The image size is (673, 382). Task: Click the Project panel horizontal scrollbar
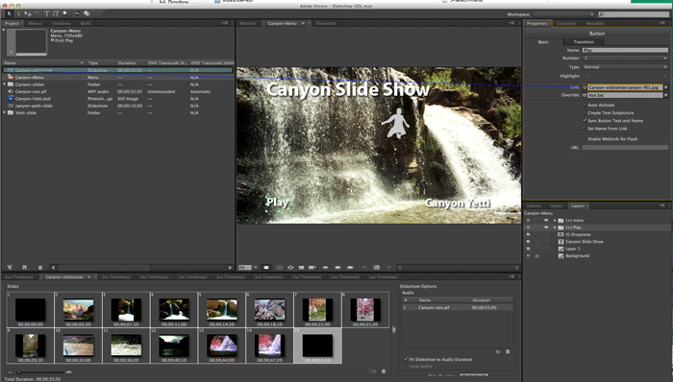[141, 267]
